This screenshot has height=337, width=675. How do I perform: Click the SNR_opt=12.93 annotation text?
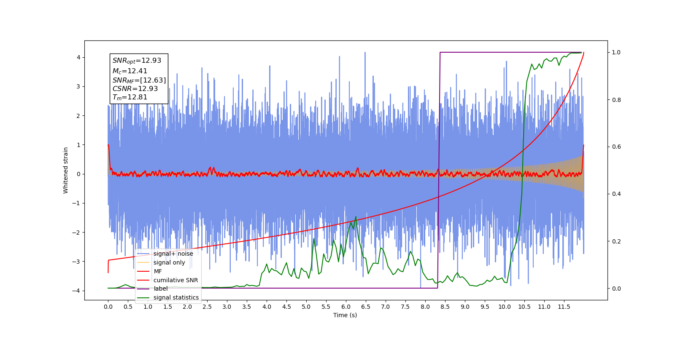click(137, 61)
